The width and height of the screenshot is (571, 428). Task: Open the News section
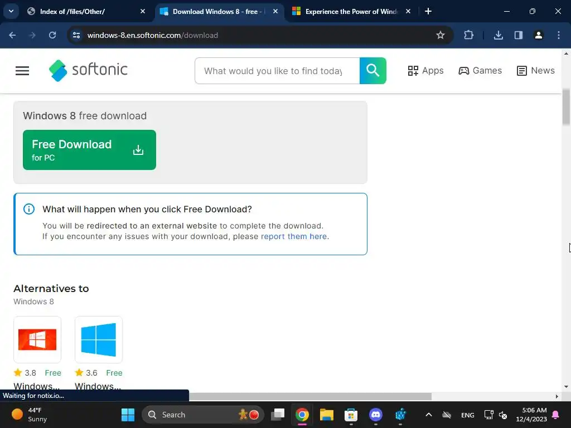(536, 71)
